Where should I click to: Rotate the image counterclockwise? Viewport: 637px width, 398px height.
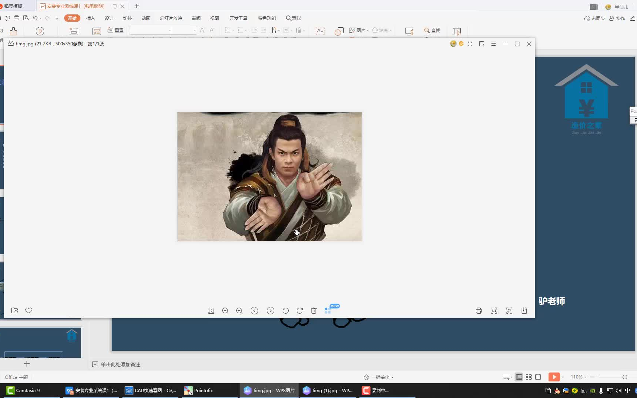[285, 311]
